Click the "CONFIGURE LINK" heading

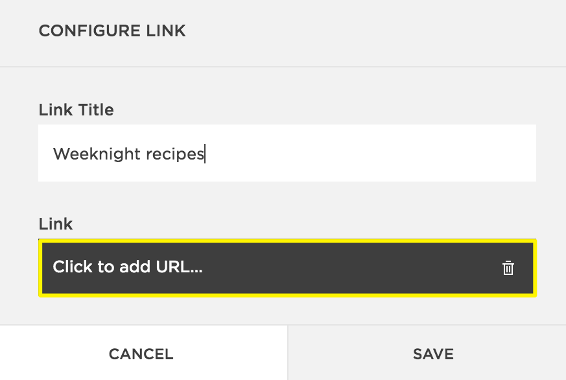pyautogui.click(x=112, y=30)
